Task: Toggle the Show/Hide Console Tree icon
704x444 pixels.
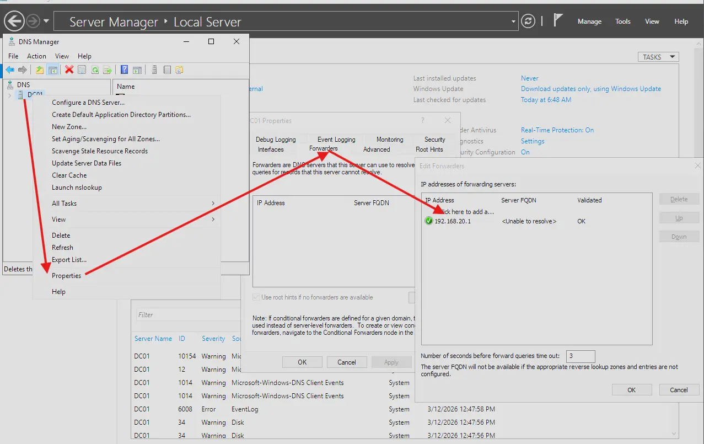Action: [x=53, y=69]
